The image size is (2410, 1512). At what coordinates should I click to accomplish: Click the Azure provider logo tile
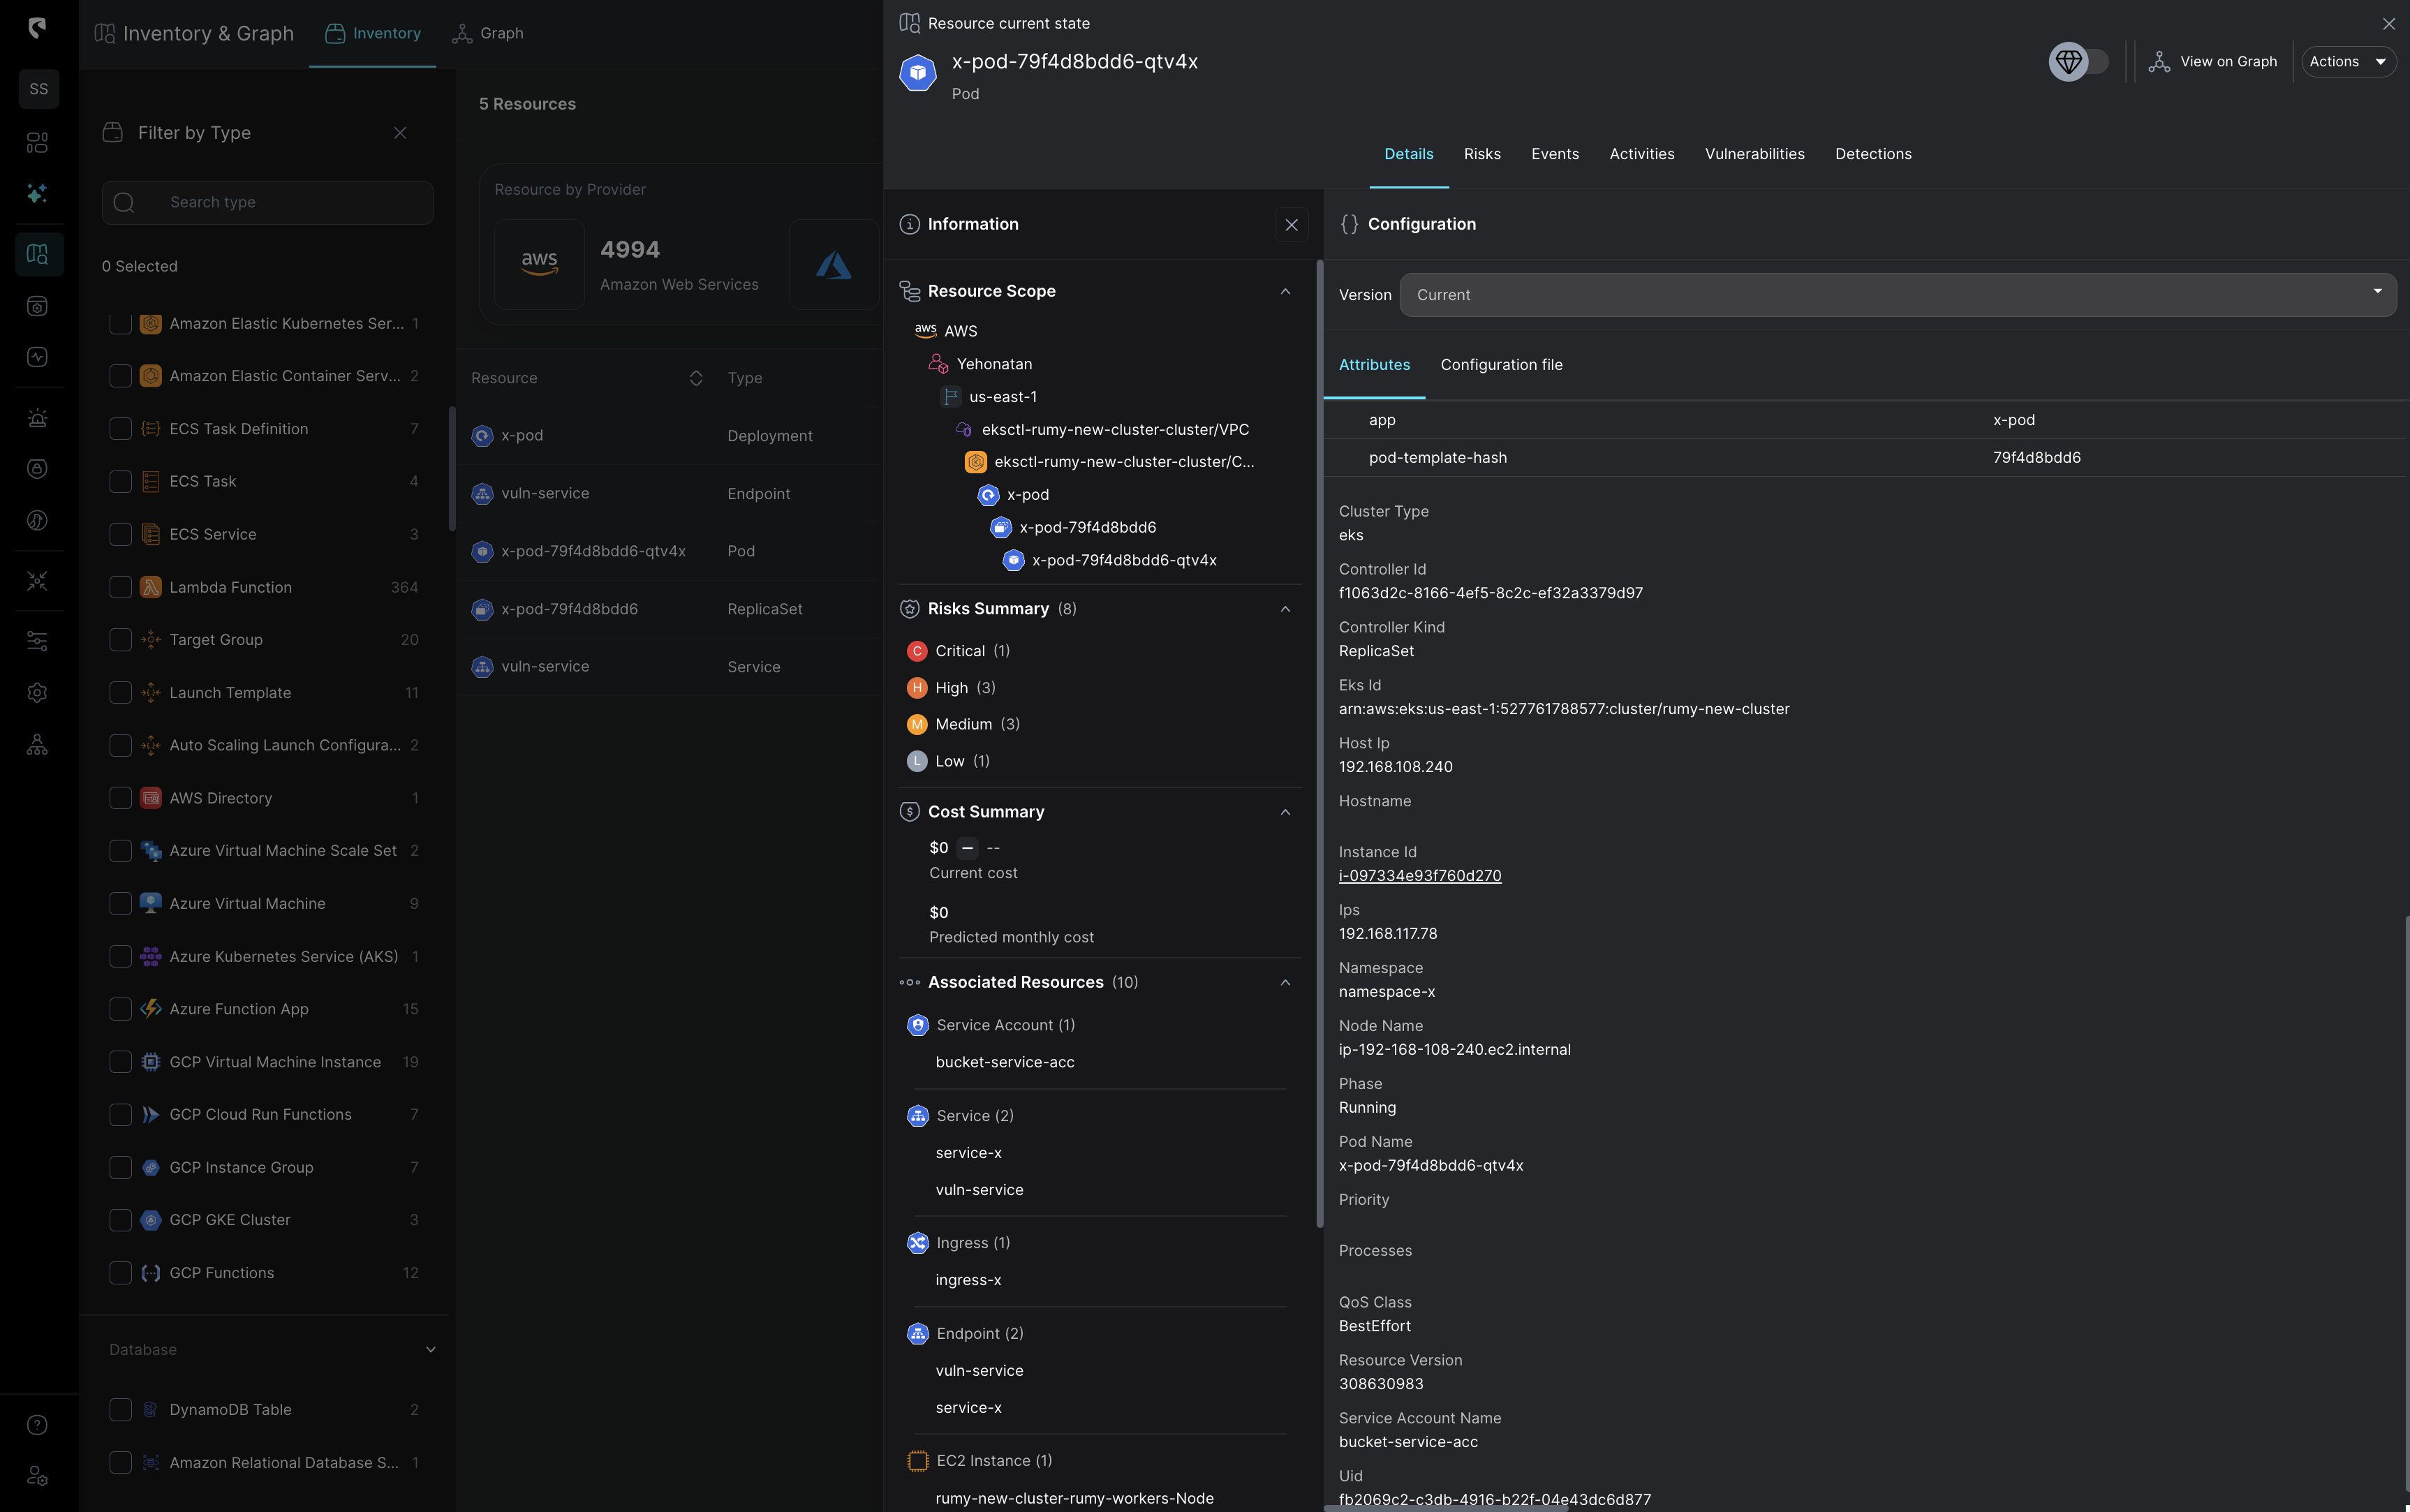(x=834, y=264)
